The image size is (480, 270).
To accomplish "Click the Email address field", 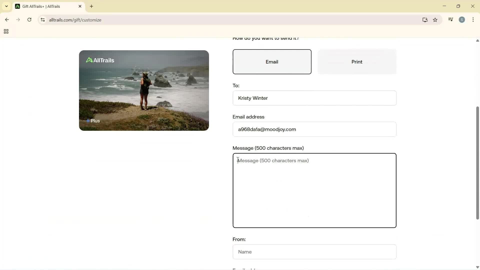I will click(x=314, y=129).
